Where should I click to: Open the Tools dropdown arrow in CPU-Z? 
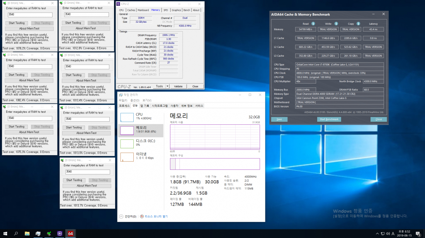coord(167,86)
